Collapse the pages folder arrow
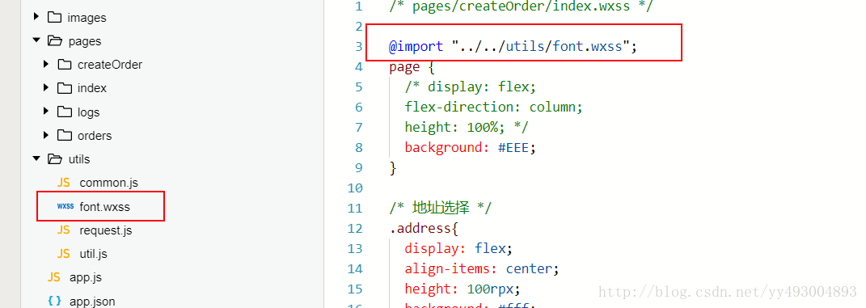The width and height of the screenshot is (866, 308). pyautogui.click(x=36, y=40)
